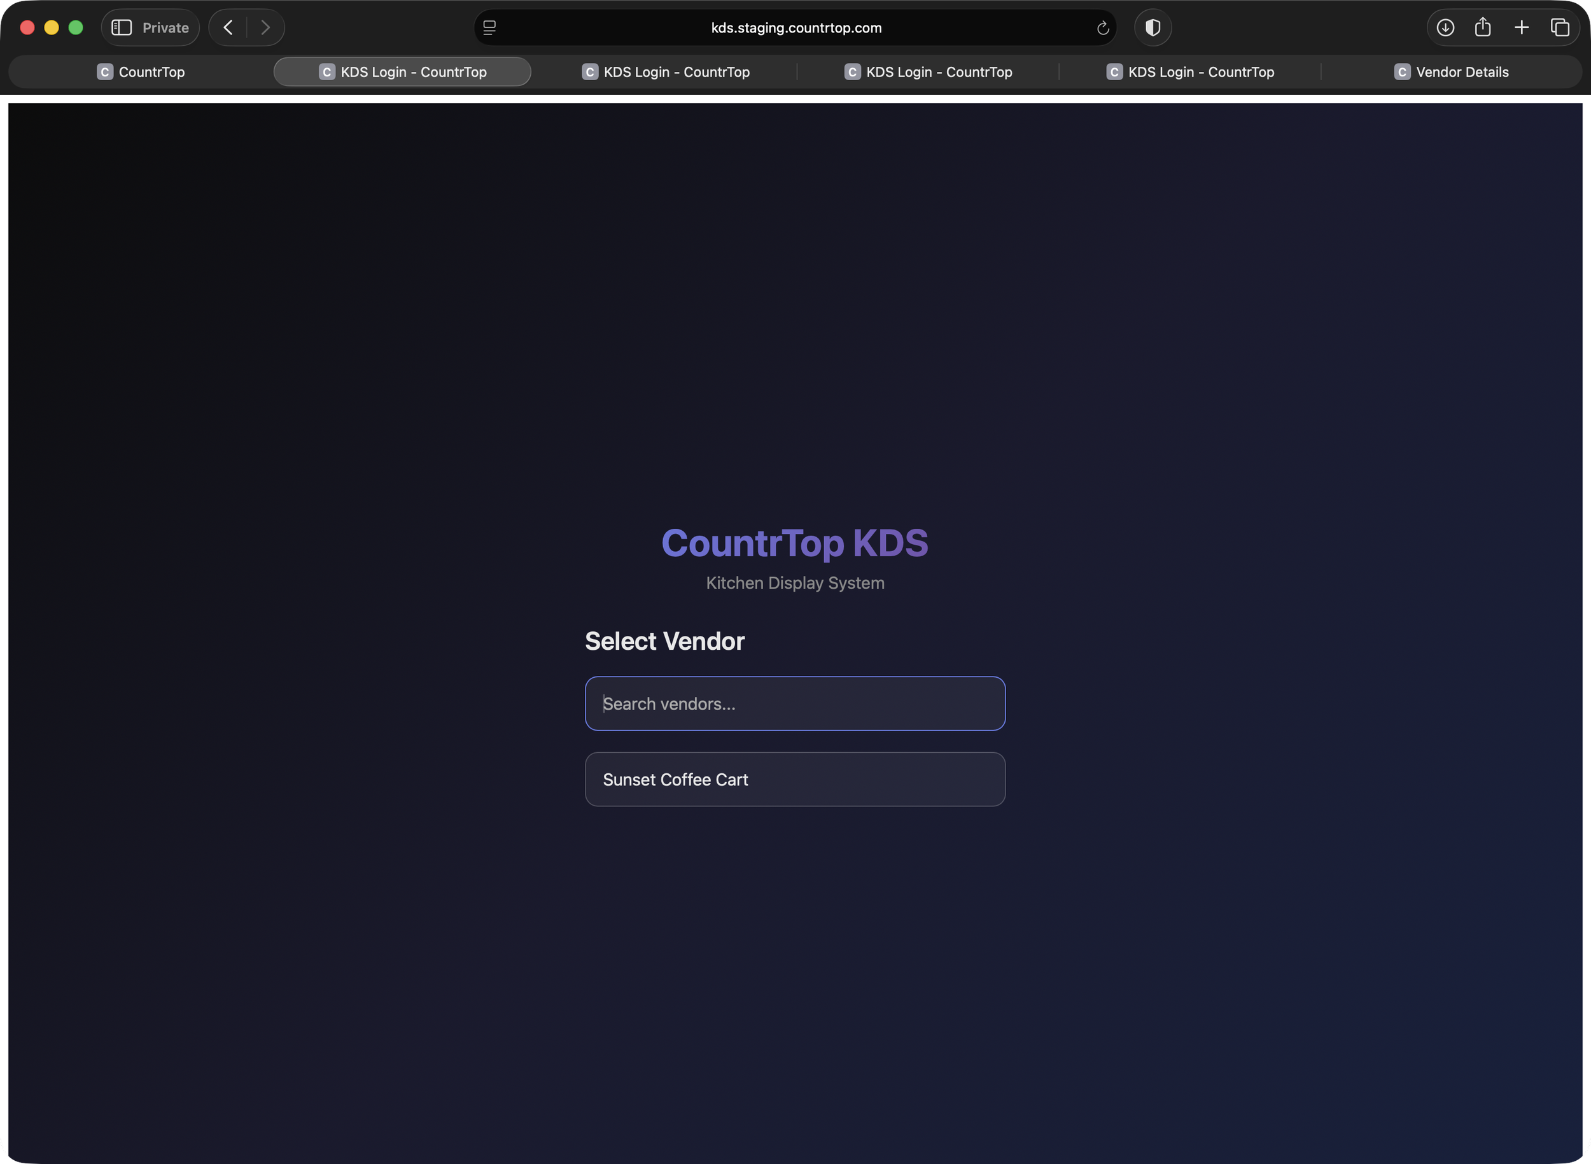Click the CountrTop KDS title
Screen dimensions: 1591x1164
pyautogui.click(x=795, y=542)
